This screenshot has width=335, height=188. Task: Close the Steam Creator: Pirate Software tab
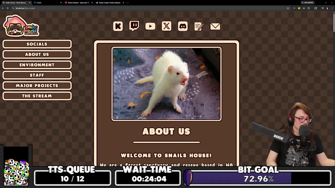[123, 3]
